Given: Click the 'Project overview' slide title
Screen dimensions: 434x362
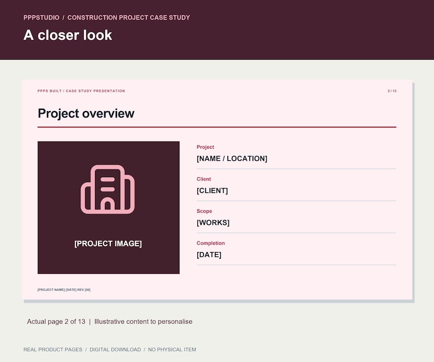Looking at the screenshot, I should pyautogui.click(x=86, y=113).
